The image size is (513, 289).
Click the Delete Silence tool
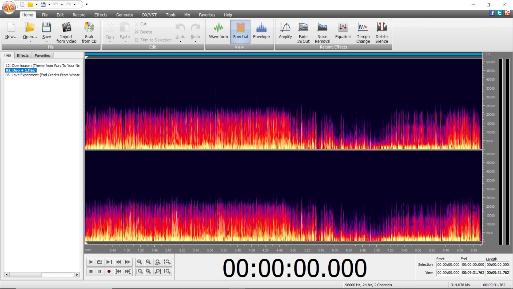[x=381, y=33]
